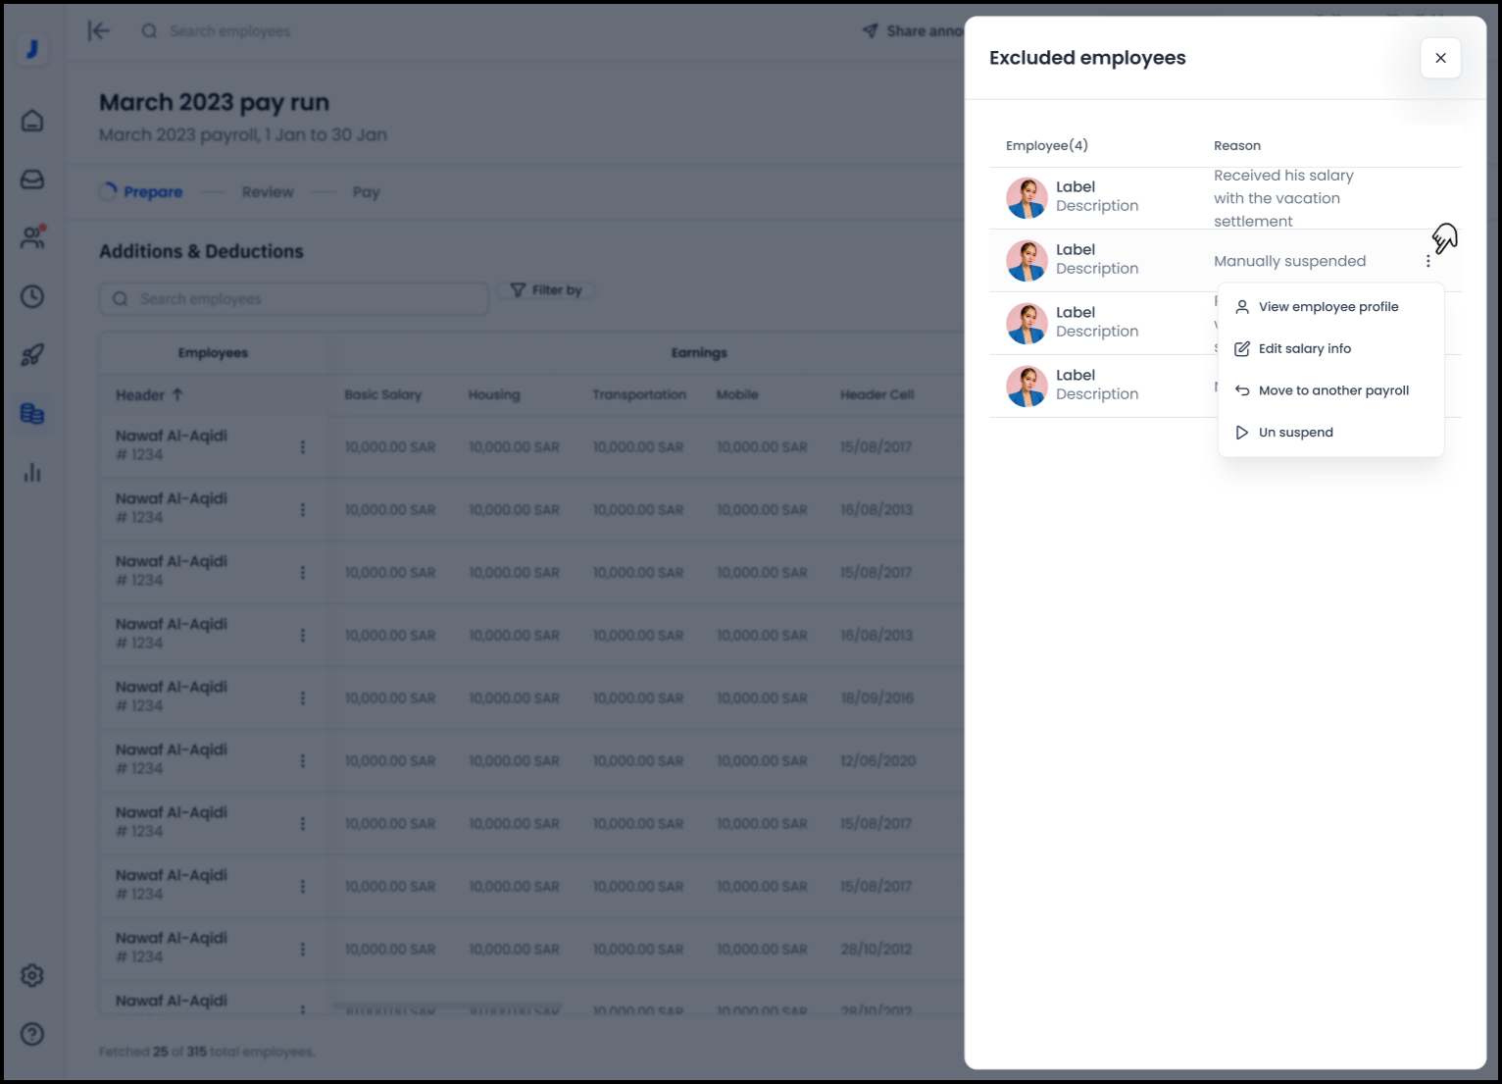The image size is (1502, 1084).
Task: Click the Additions & Deductions search employees field
Action: [x=294, y=299]
